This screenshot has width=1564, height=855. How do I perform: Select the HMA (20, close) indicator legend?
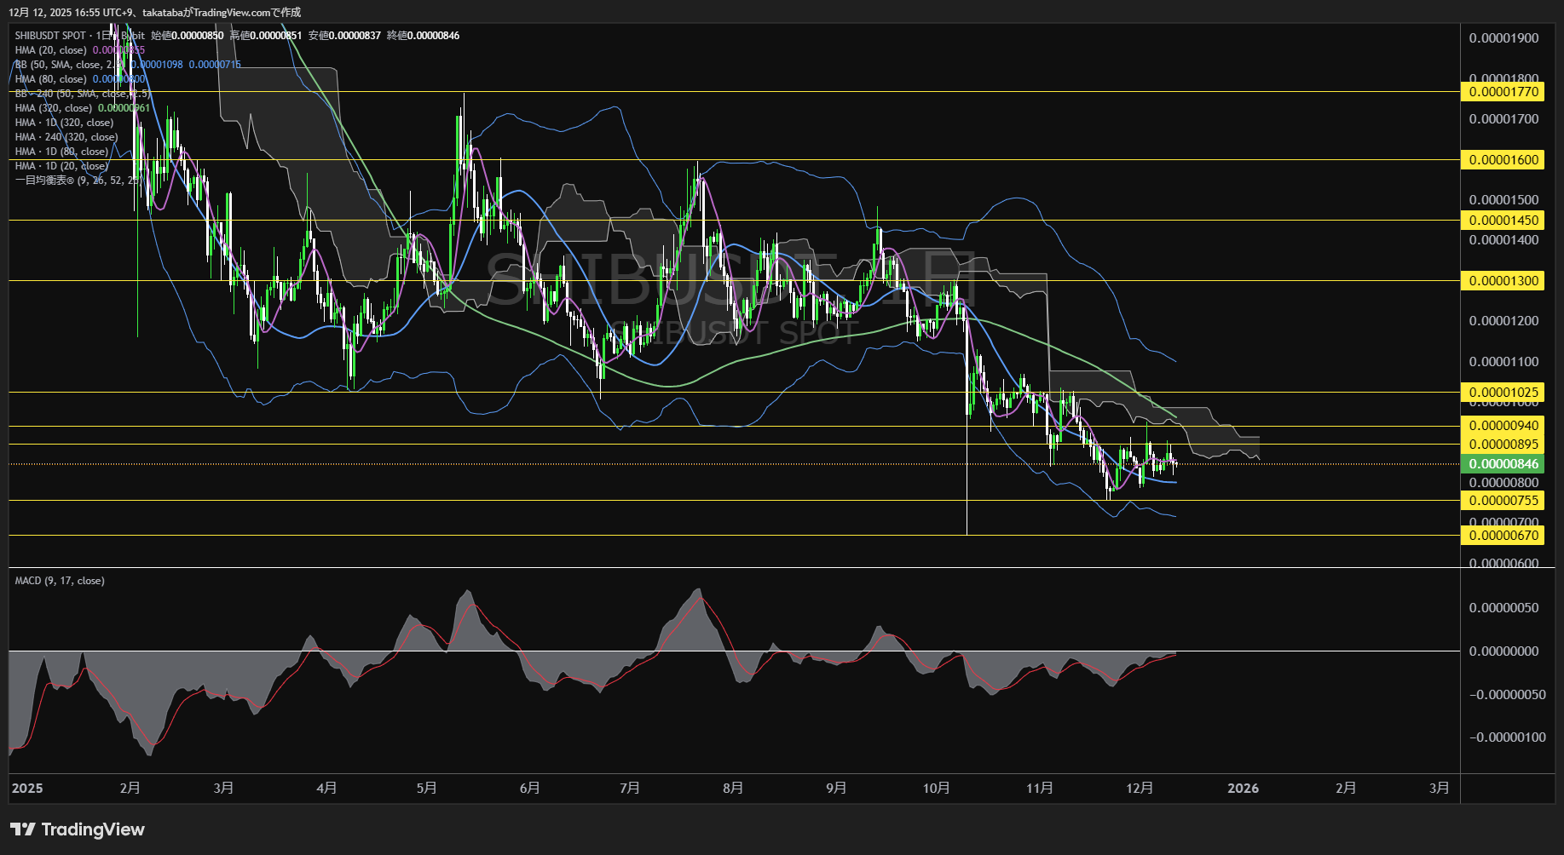(x=51, y=50)
